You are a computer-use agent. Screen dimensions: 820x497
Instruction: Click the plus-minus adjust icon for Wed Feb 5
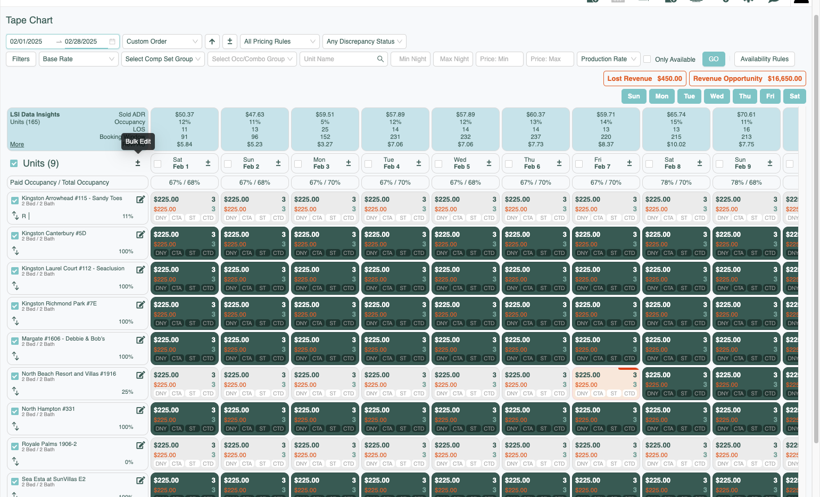tap(489, 163)
